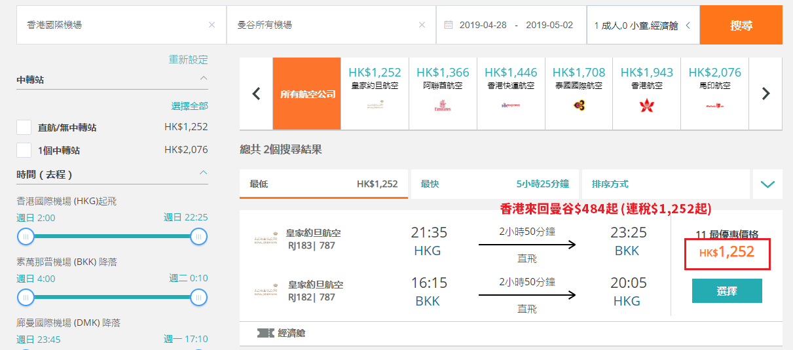Select the 所有航空公司 tab

click(306, 94)
